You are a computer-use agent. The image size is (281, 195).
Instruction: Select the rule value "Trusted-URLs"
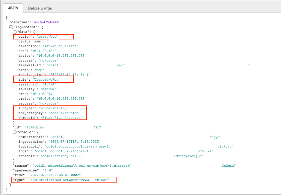(46, 80)
